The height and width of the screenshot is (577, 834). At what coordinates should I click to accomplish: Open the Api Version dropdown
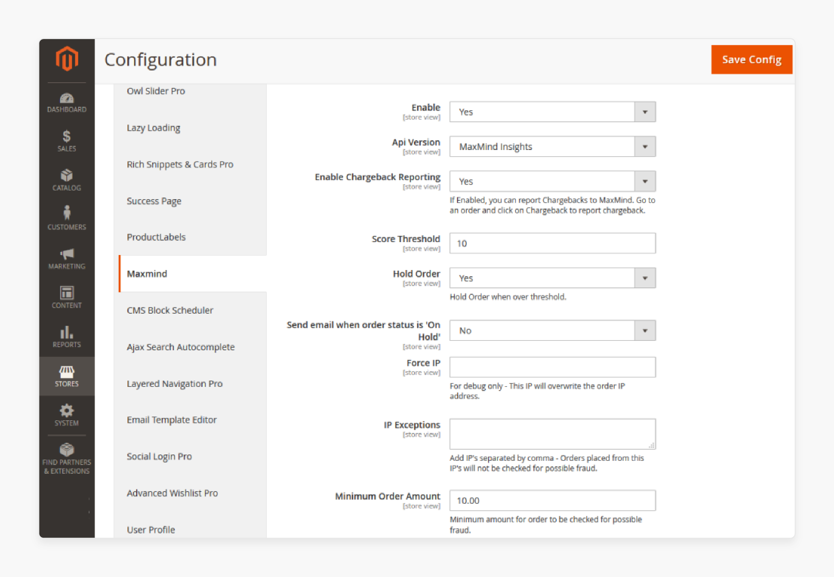click(553, 147)
